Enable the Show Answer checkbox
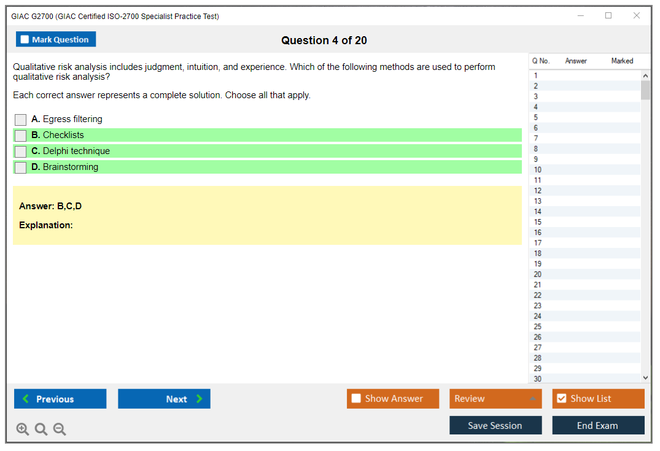The width and height of the screenshot is (660, 451). (356, 398)
